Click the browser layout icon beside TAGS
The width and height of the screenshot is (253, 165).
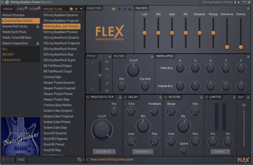pyautogui.click(x=8, y=160)
